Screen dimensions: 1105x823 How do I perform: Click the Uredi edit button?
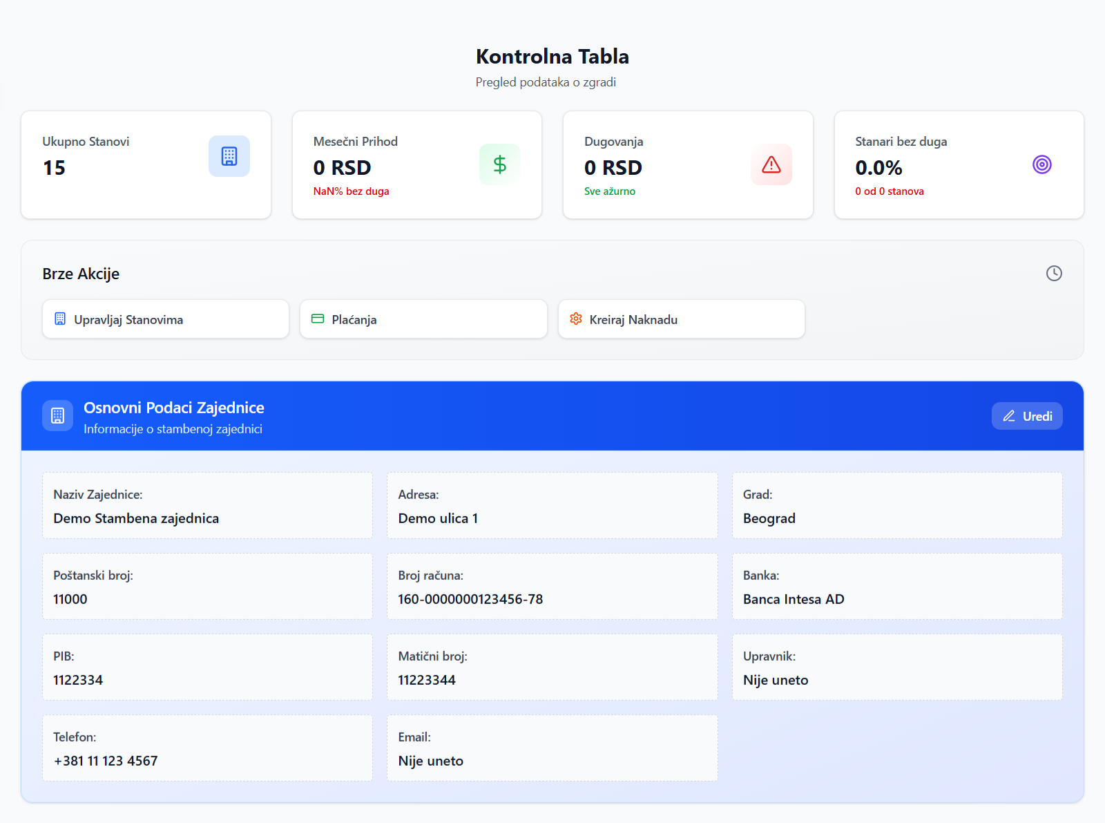click(1027, 416)
